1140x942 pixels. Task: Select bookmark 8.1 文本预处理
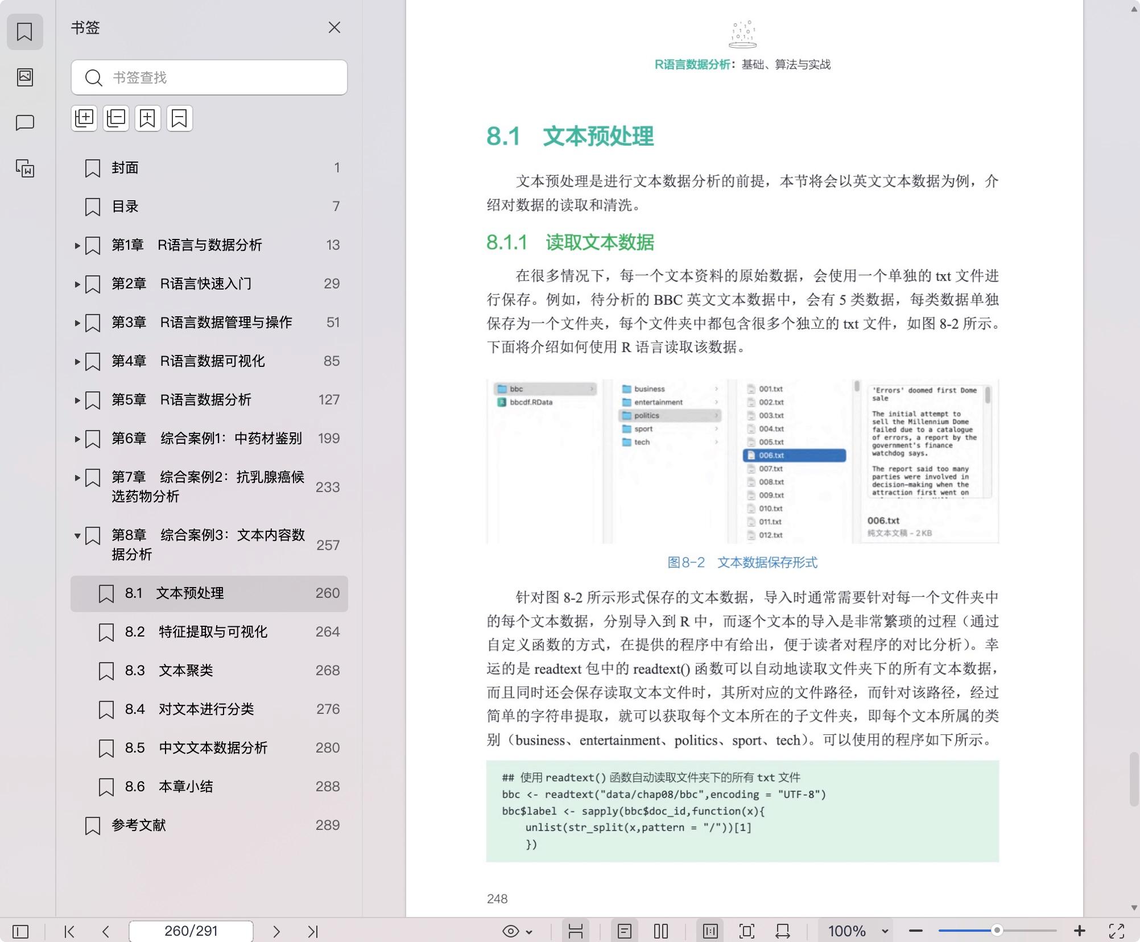tap(209, 593)
